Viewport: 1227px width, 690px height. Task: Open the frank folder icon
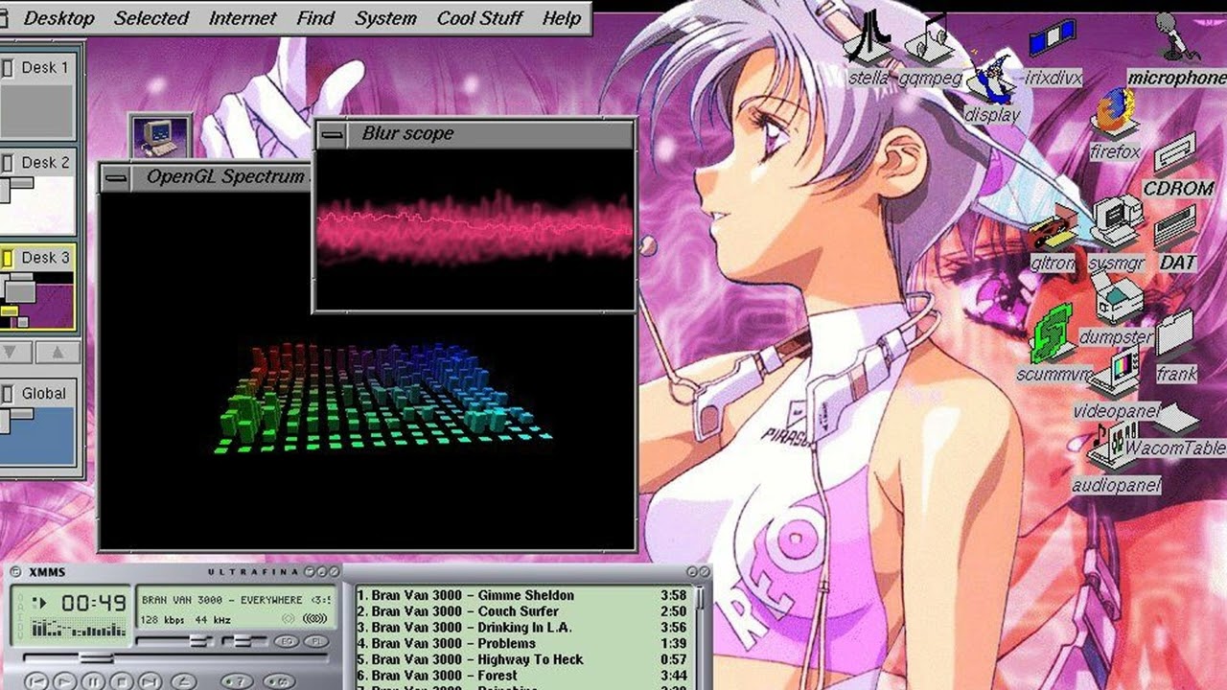(x=1176, y=345)
